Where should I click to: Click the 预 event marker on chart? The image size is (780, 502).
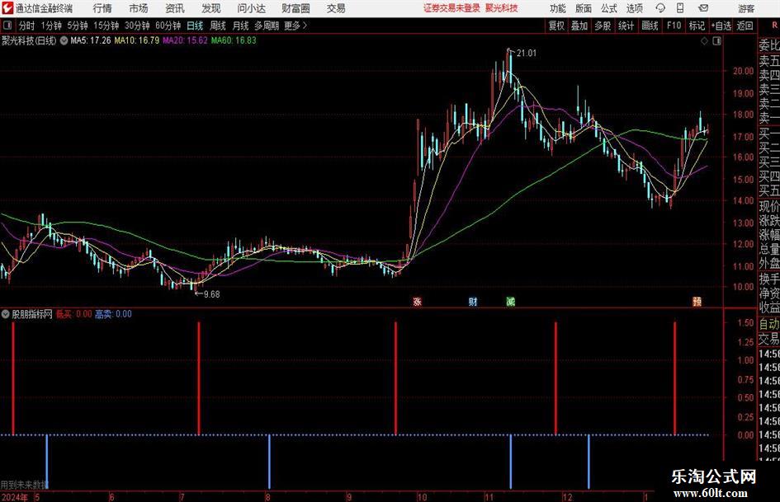(x=697, y=301)
